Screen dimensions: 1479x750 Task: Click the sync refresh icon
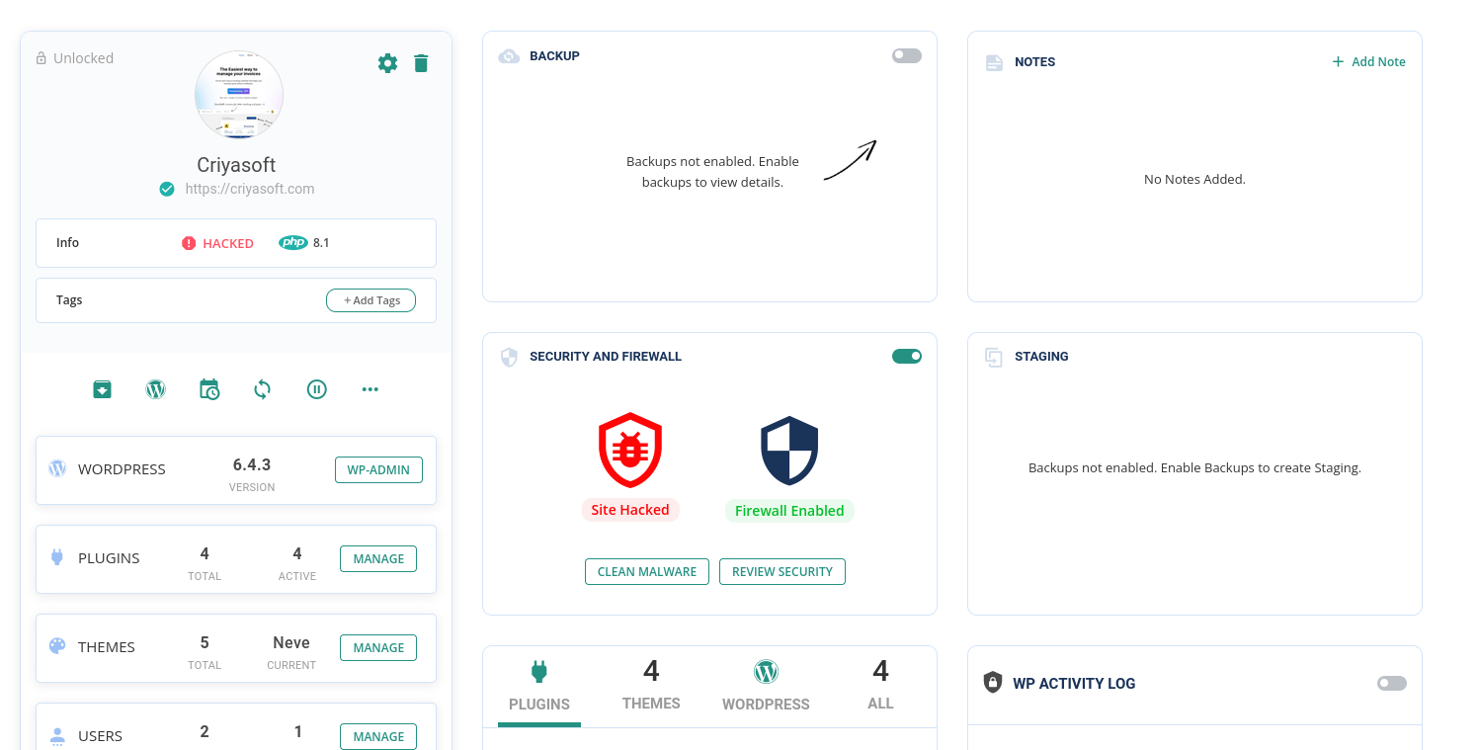coord(262,389)
